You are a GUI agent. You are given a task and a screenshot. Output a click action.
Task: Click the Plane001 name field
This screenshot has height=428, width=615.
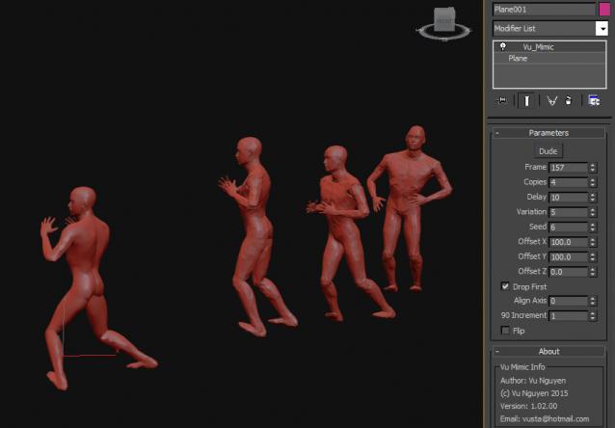pyautogui.click(x=543, y=9)
